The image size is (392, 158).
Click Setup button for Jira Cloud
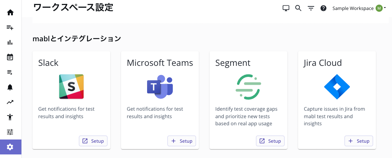pos(359,141)
